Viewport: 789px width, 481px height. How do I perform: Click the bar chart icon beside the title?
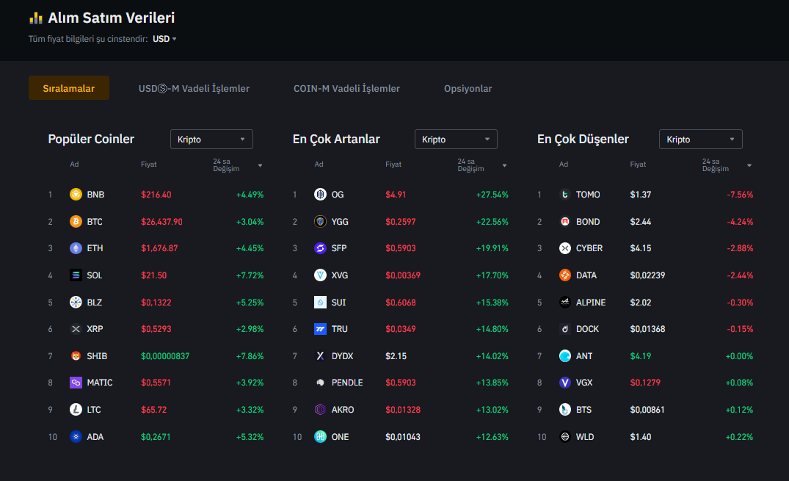point(36,18)
